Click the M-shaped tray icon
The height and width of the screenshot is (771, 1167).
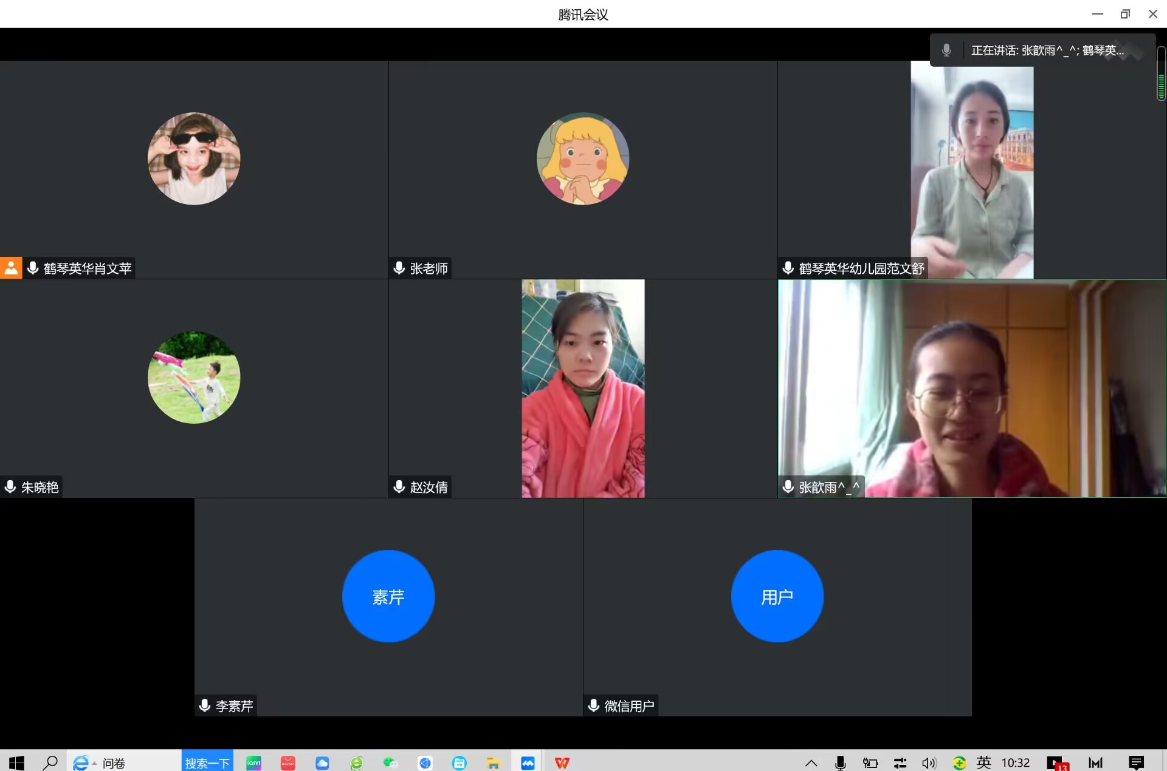pos(1095,763)
